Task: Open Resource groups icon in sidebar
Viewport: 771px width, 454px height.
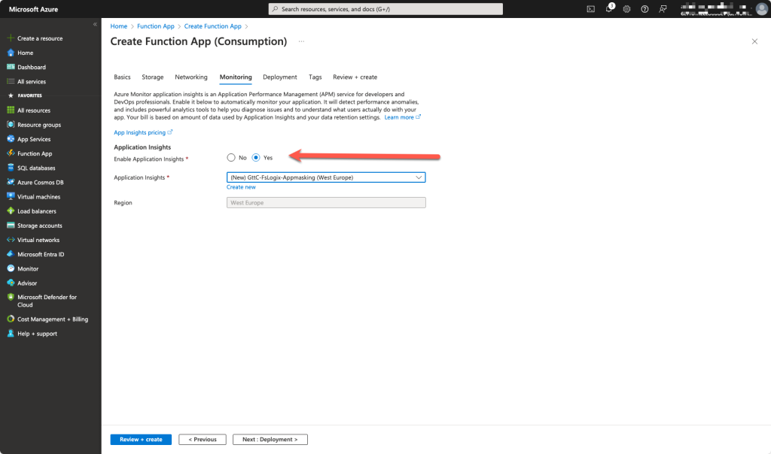Action: tap(11, 124)
